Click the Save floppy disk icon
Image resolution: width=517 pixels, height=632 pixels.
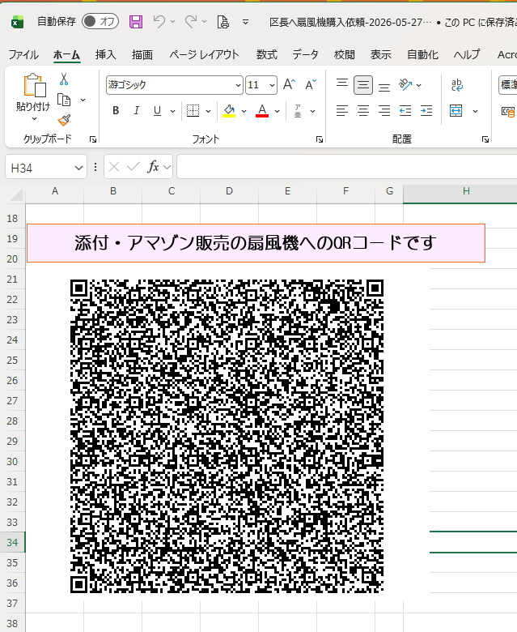pyautogui.click(x=136, y=22)
